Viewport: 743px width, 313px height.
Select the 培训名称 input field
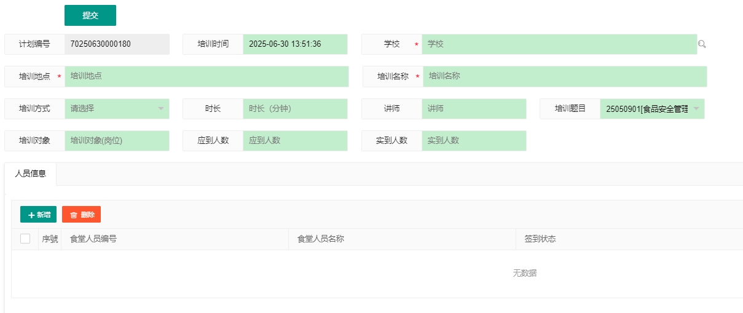click(x=564, y=76)
